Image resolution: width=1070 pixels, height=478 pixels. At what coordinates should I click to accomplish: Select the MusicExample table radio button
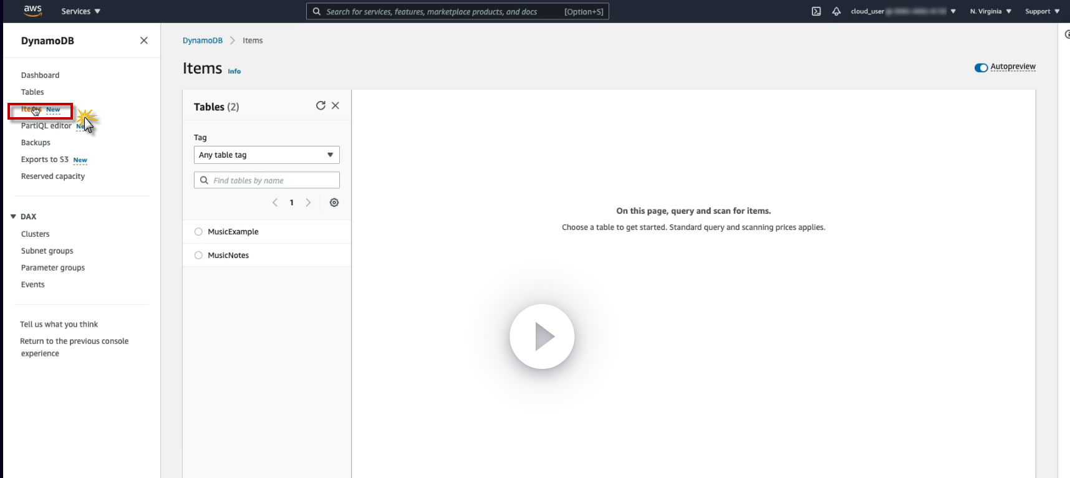198,232
